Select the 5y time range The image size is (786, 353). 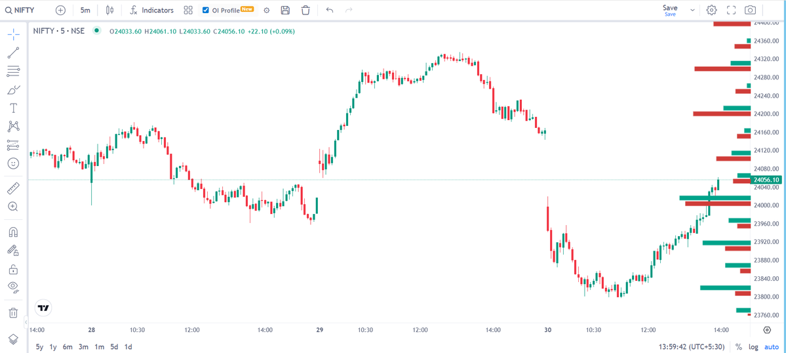(x=39, y=346)
